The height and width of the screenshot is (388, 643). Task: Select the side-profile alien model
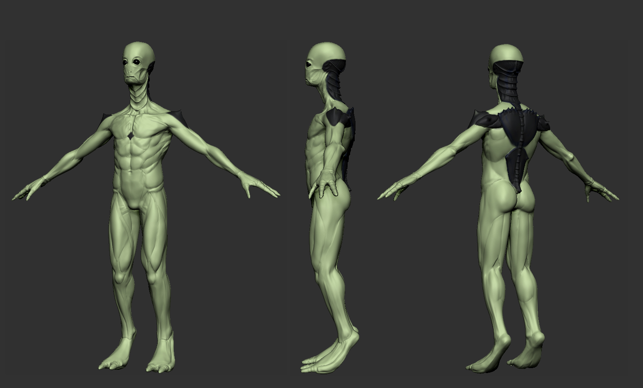(330, 207)
